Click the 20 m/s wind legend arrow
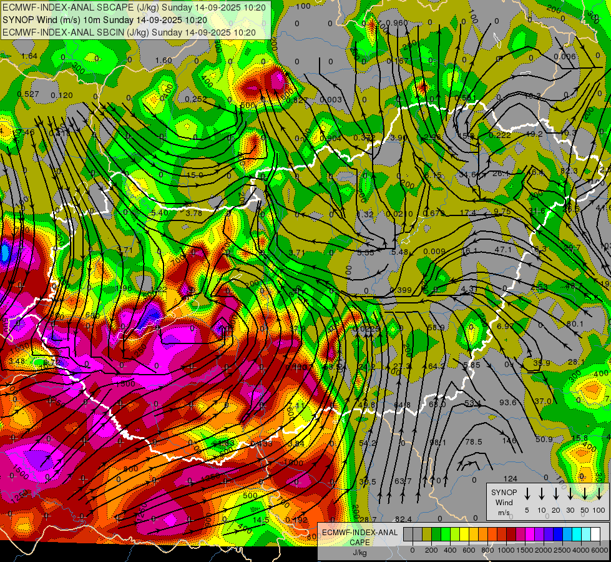611x562 pixels. pos(555,493)
